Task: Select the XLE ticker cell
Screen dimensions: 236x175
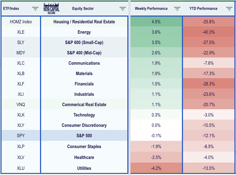Action: click(x=21, y=32)
